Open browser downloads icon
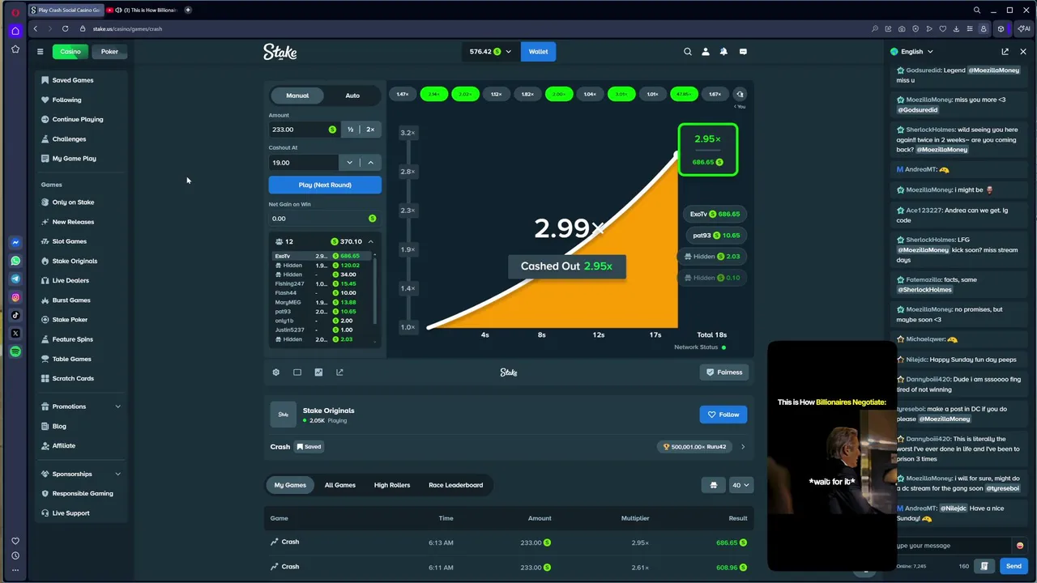Image resolution: width=1037 pixels, height=583 pixels. pos(956,28)
